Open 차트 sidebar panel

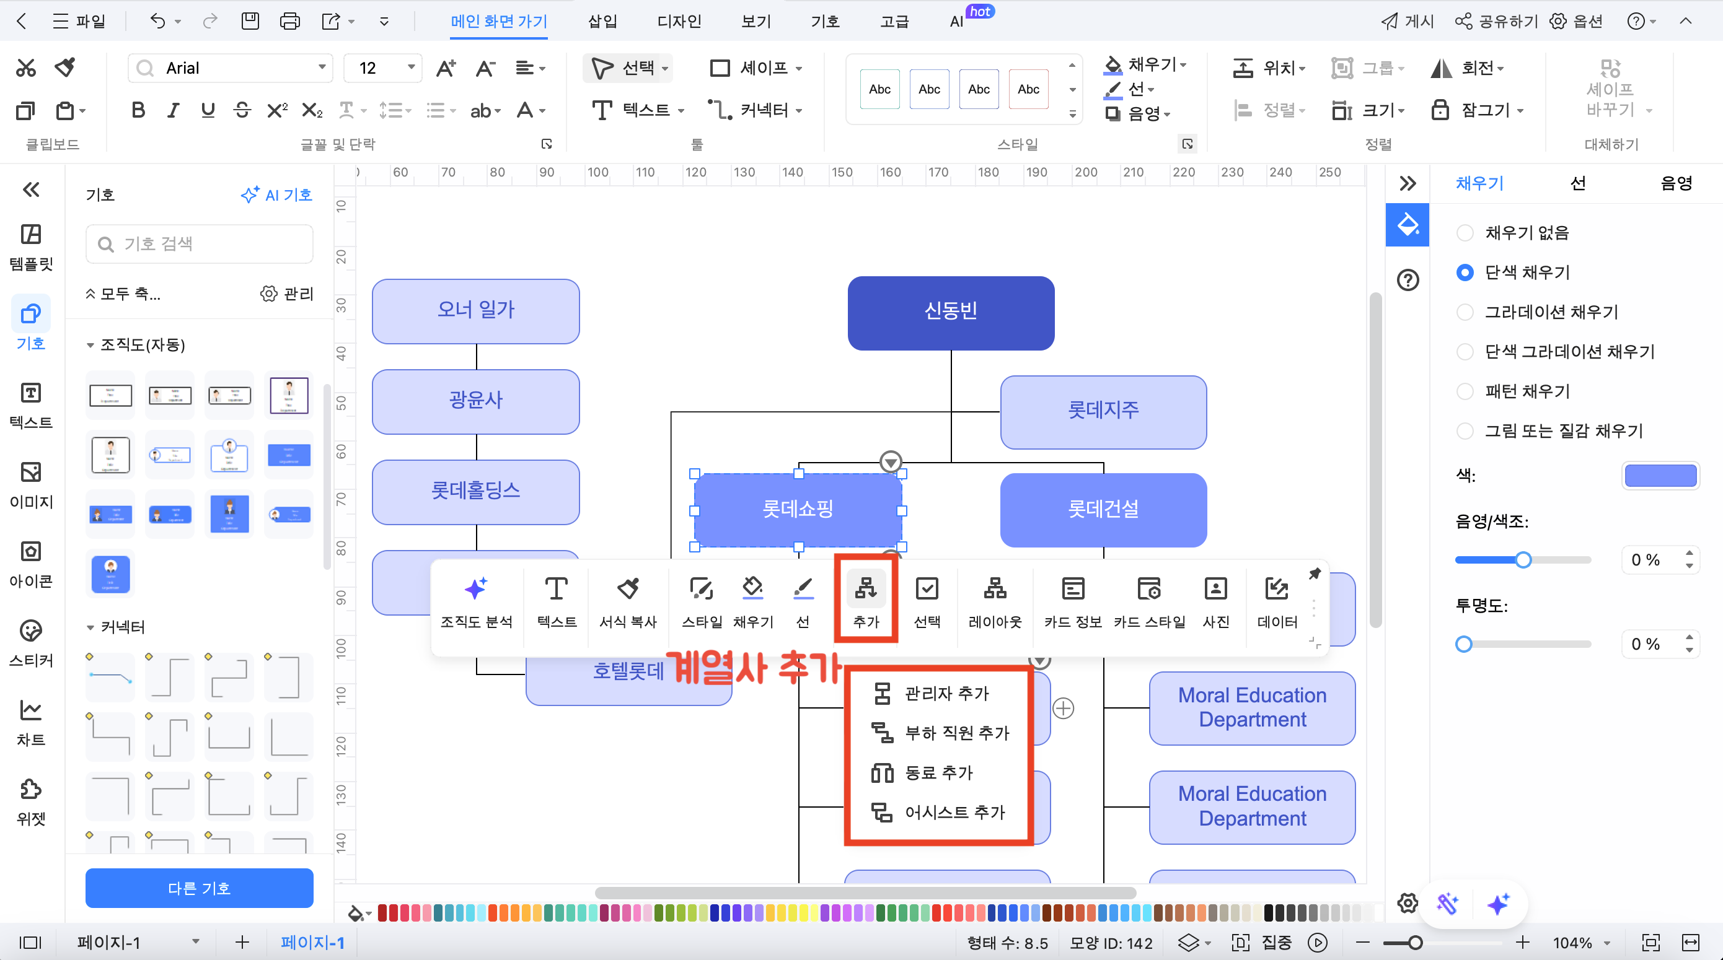31,723
